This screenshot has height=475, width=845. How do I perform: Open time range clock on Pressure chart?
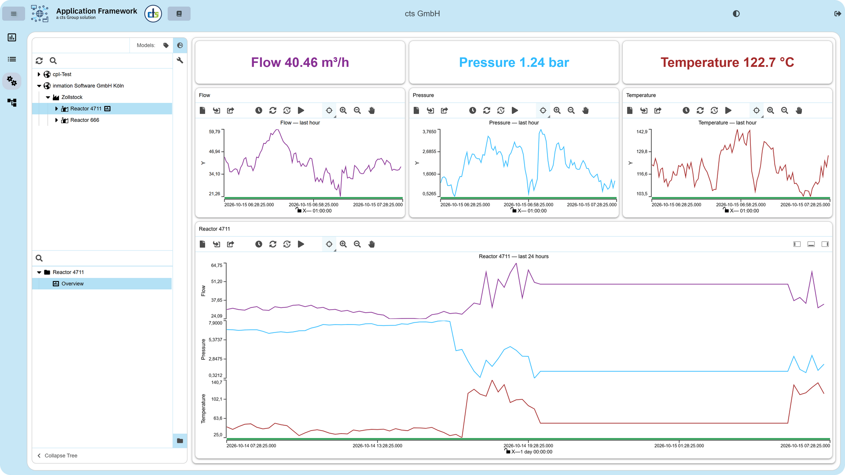click(473, 110)
